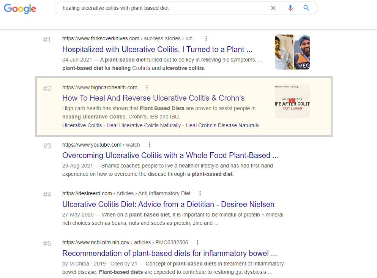Open three-dot menu for desireerd result
Viewport: 377px width, 278px height.
pos(200,193)
